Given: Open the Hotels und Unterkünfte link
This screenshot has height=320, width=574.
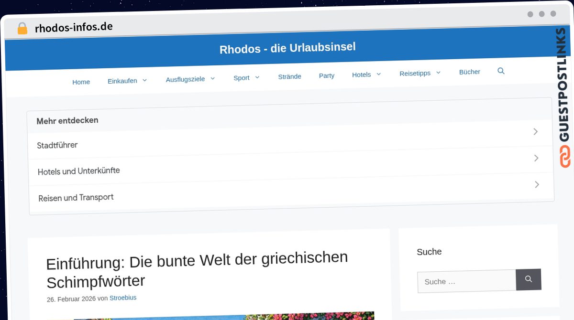Looking at the screenshot, I should click(79, 171).
